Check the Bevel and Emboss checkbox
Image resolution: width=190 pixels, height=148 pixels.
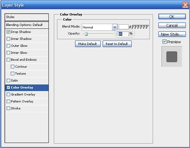(x=8, y=60)
